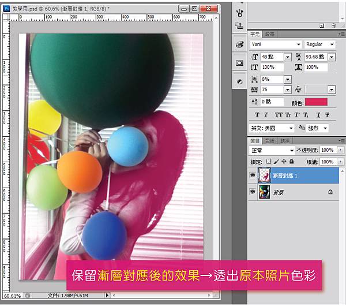
Task: Toggle small caps (Tr) style
Action: (288, 115)
